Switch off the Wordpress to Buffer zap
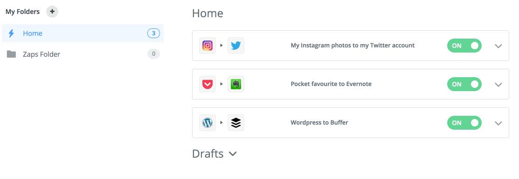Viewport: 519px width, 179px height. coord(464,123)
